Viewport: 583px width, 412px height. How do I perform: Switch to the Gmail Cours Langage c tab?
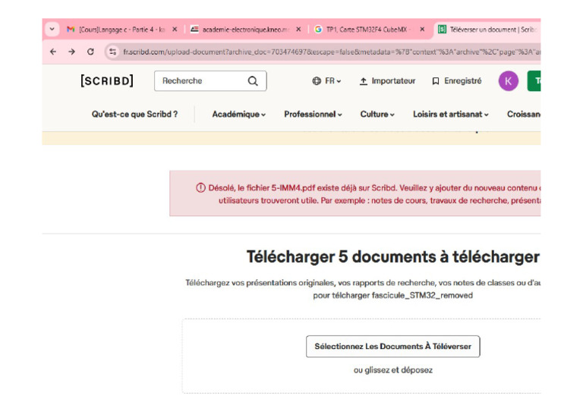coord(121,30)
